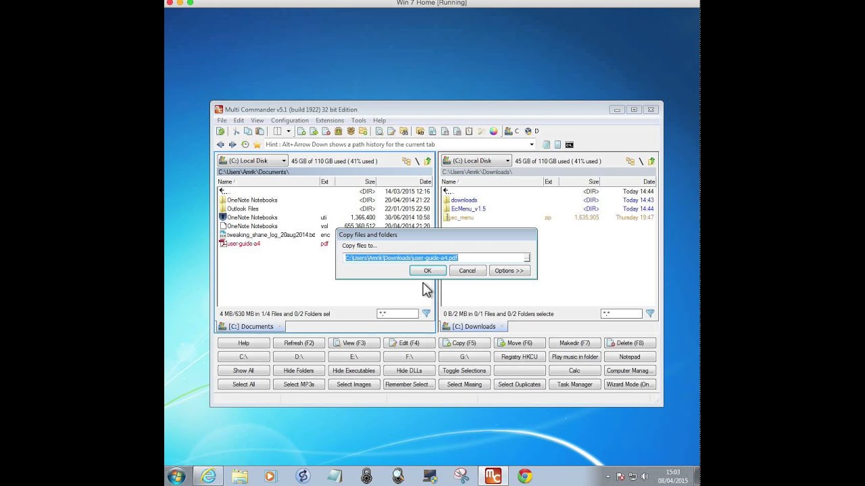Click the Back arrow navigation icon
The height and width of the screenshot is (486, 865).
coord(220,144)
